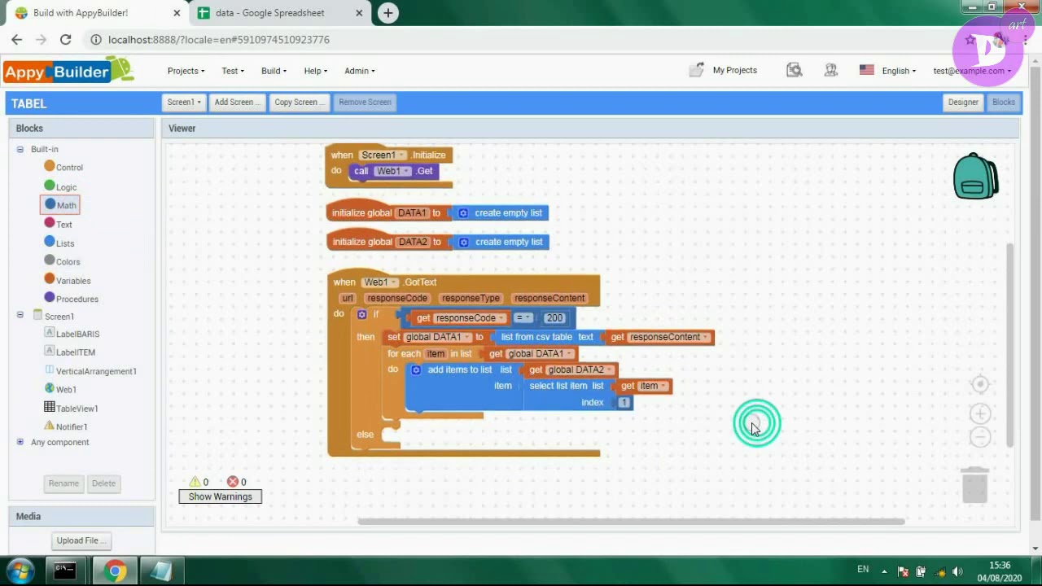Click the Chrome icon in the taskbar
Screen dimensions: 1042x586
coord(115,571)
